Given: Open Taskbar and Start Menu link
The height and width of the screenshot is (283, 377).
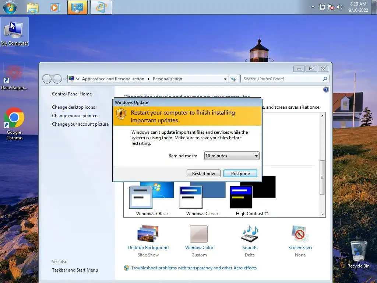Looking at the screenshot, I should pyautogui.click(x=75, y=270).
